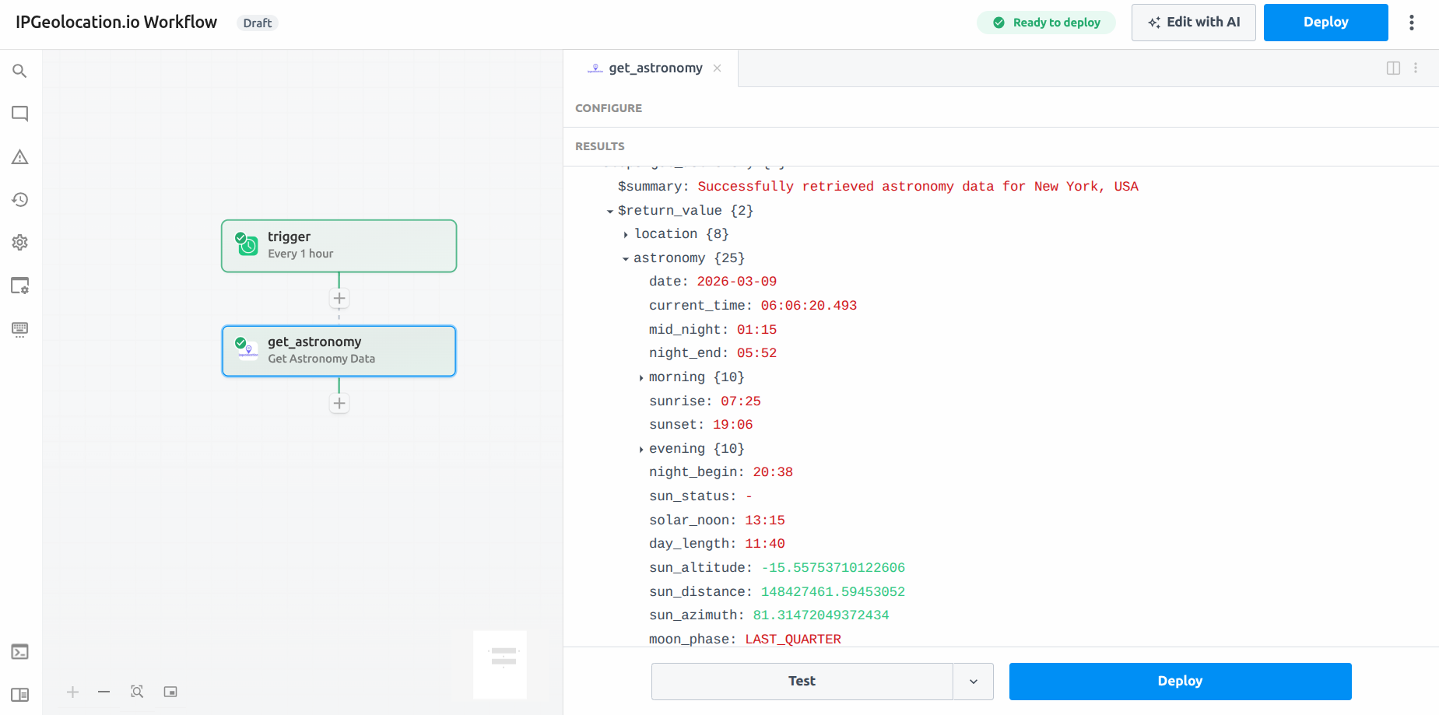Click the Test button

(x=802, y=682)
